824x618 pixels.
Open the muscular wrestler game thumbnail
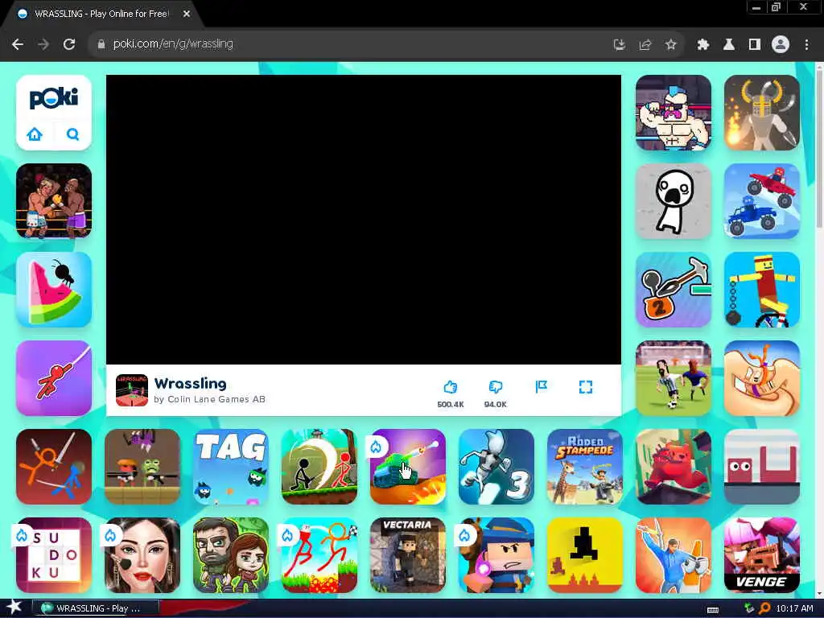[x=674, y=113]
